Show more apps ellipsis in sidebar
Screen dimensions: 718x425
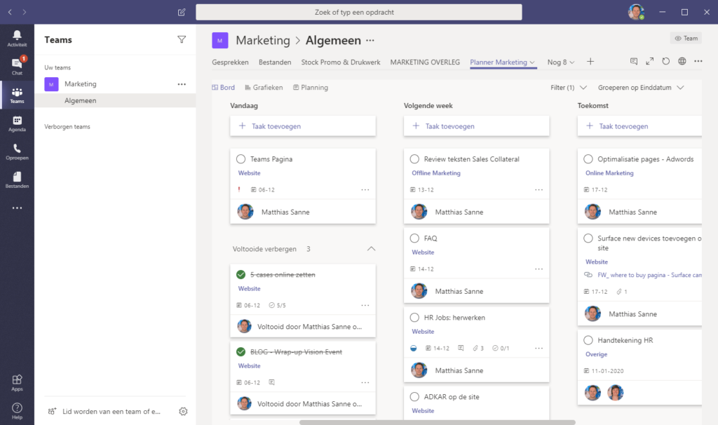click(17, 208)
